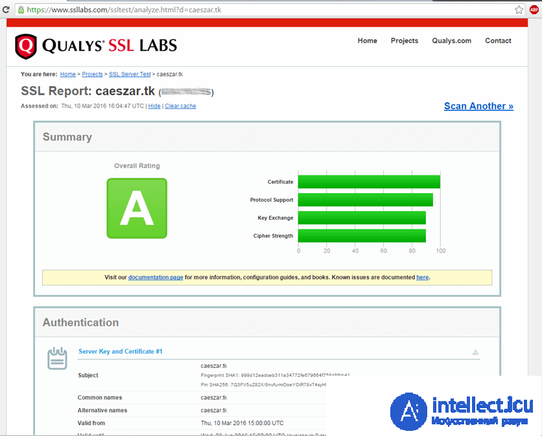Click the Hide link

[x=154, y=106]
